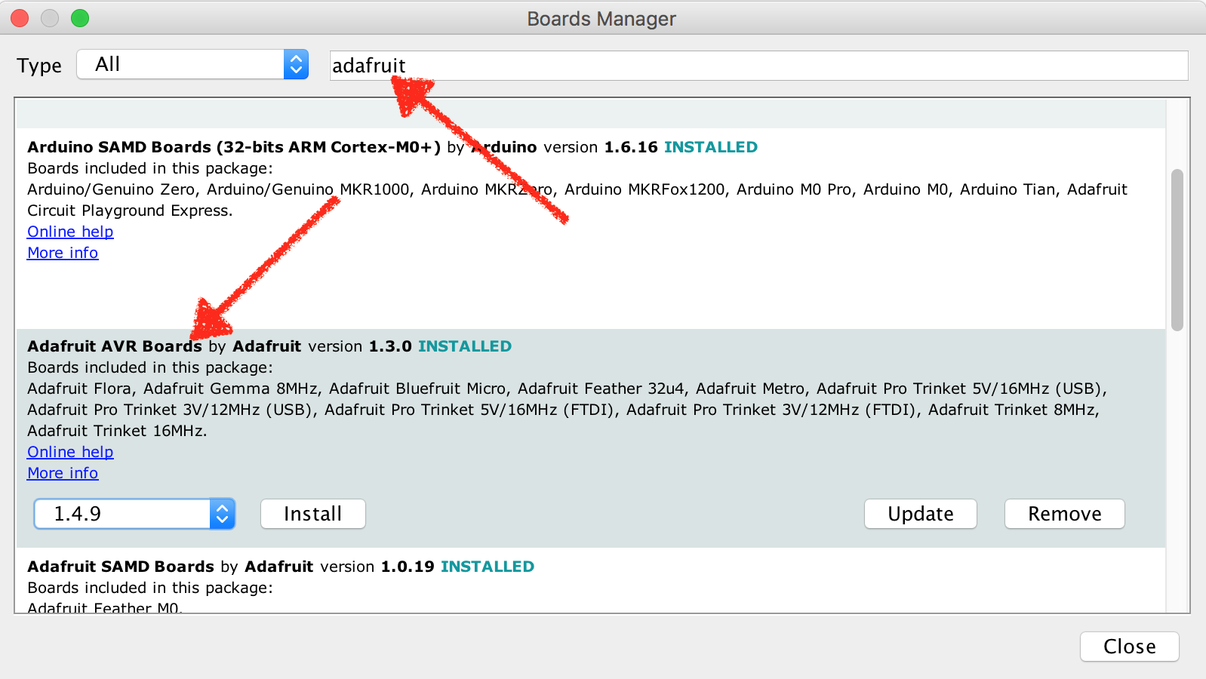Remove the Adafruit AVR Boards package
This screenshot has width=1206, height=679.
click(x=1064, y=514)
